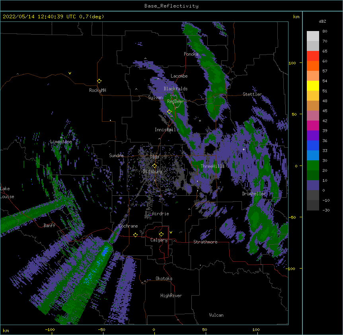Pick the gray 70 dBZ legend swatch
Viewport: 343px width, 335px height.
click(x=313, y=46)
